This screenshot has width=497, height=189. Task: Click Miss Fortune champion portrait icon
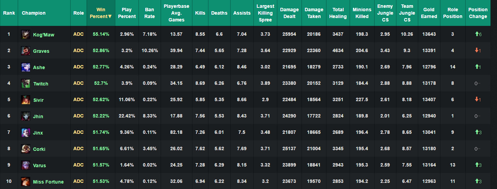point(25,181)
